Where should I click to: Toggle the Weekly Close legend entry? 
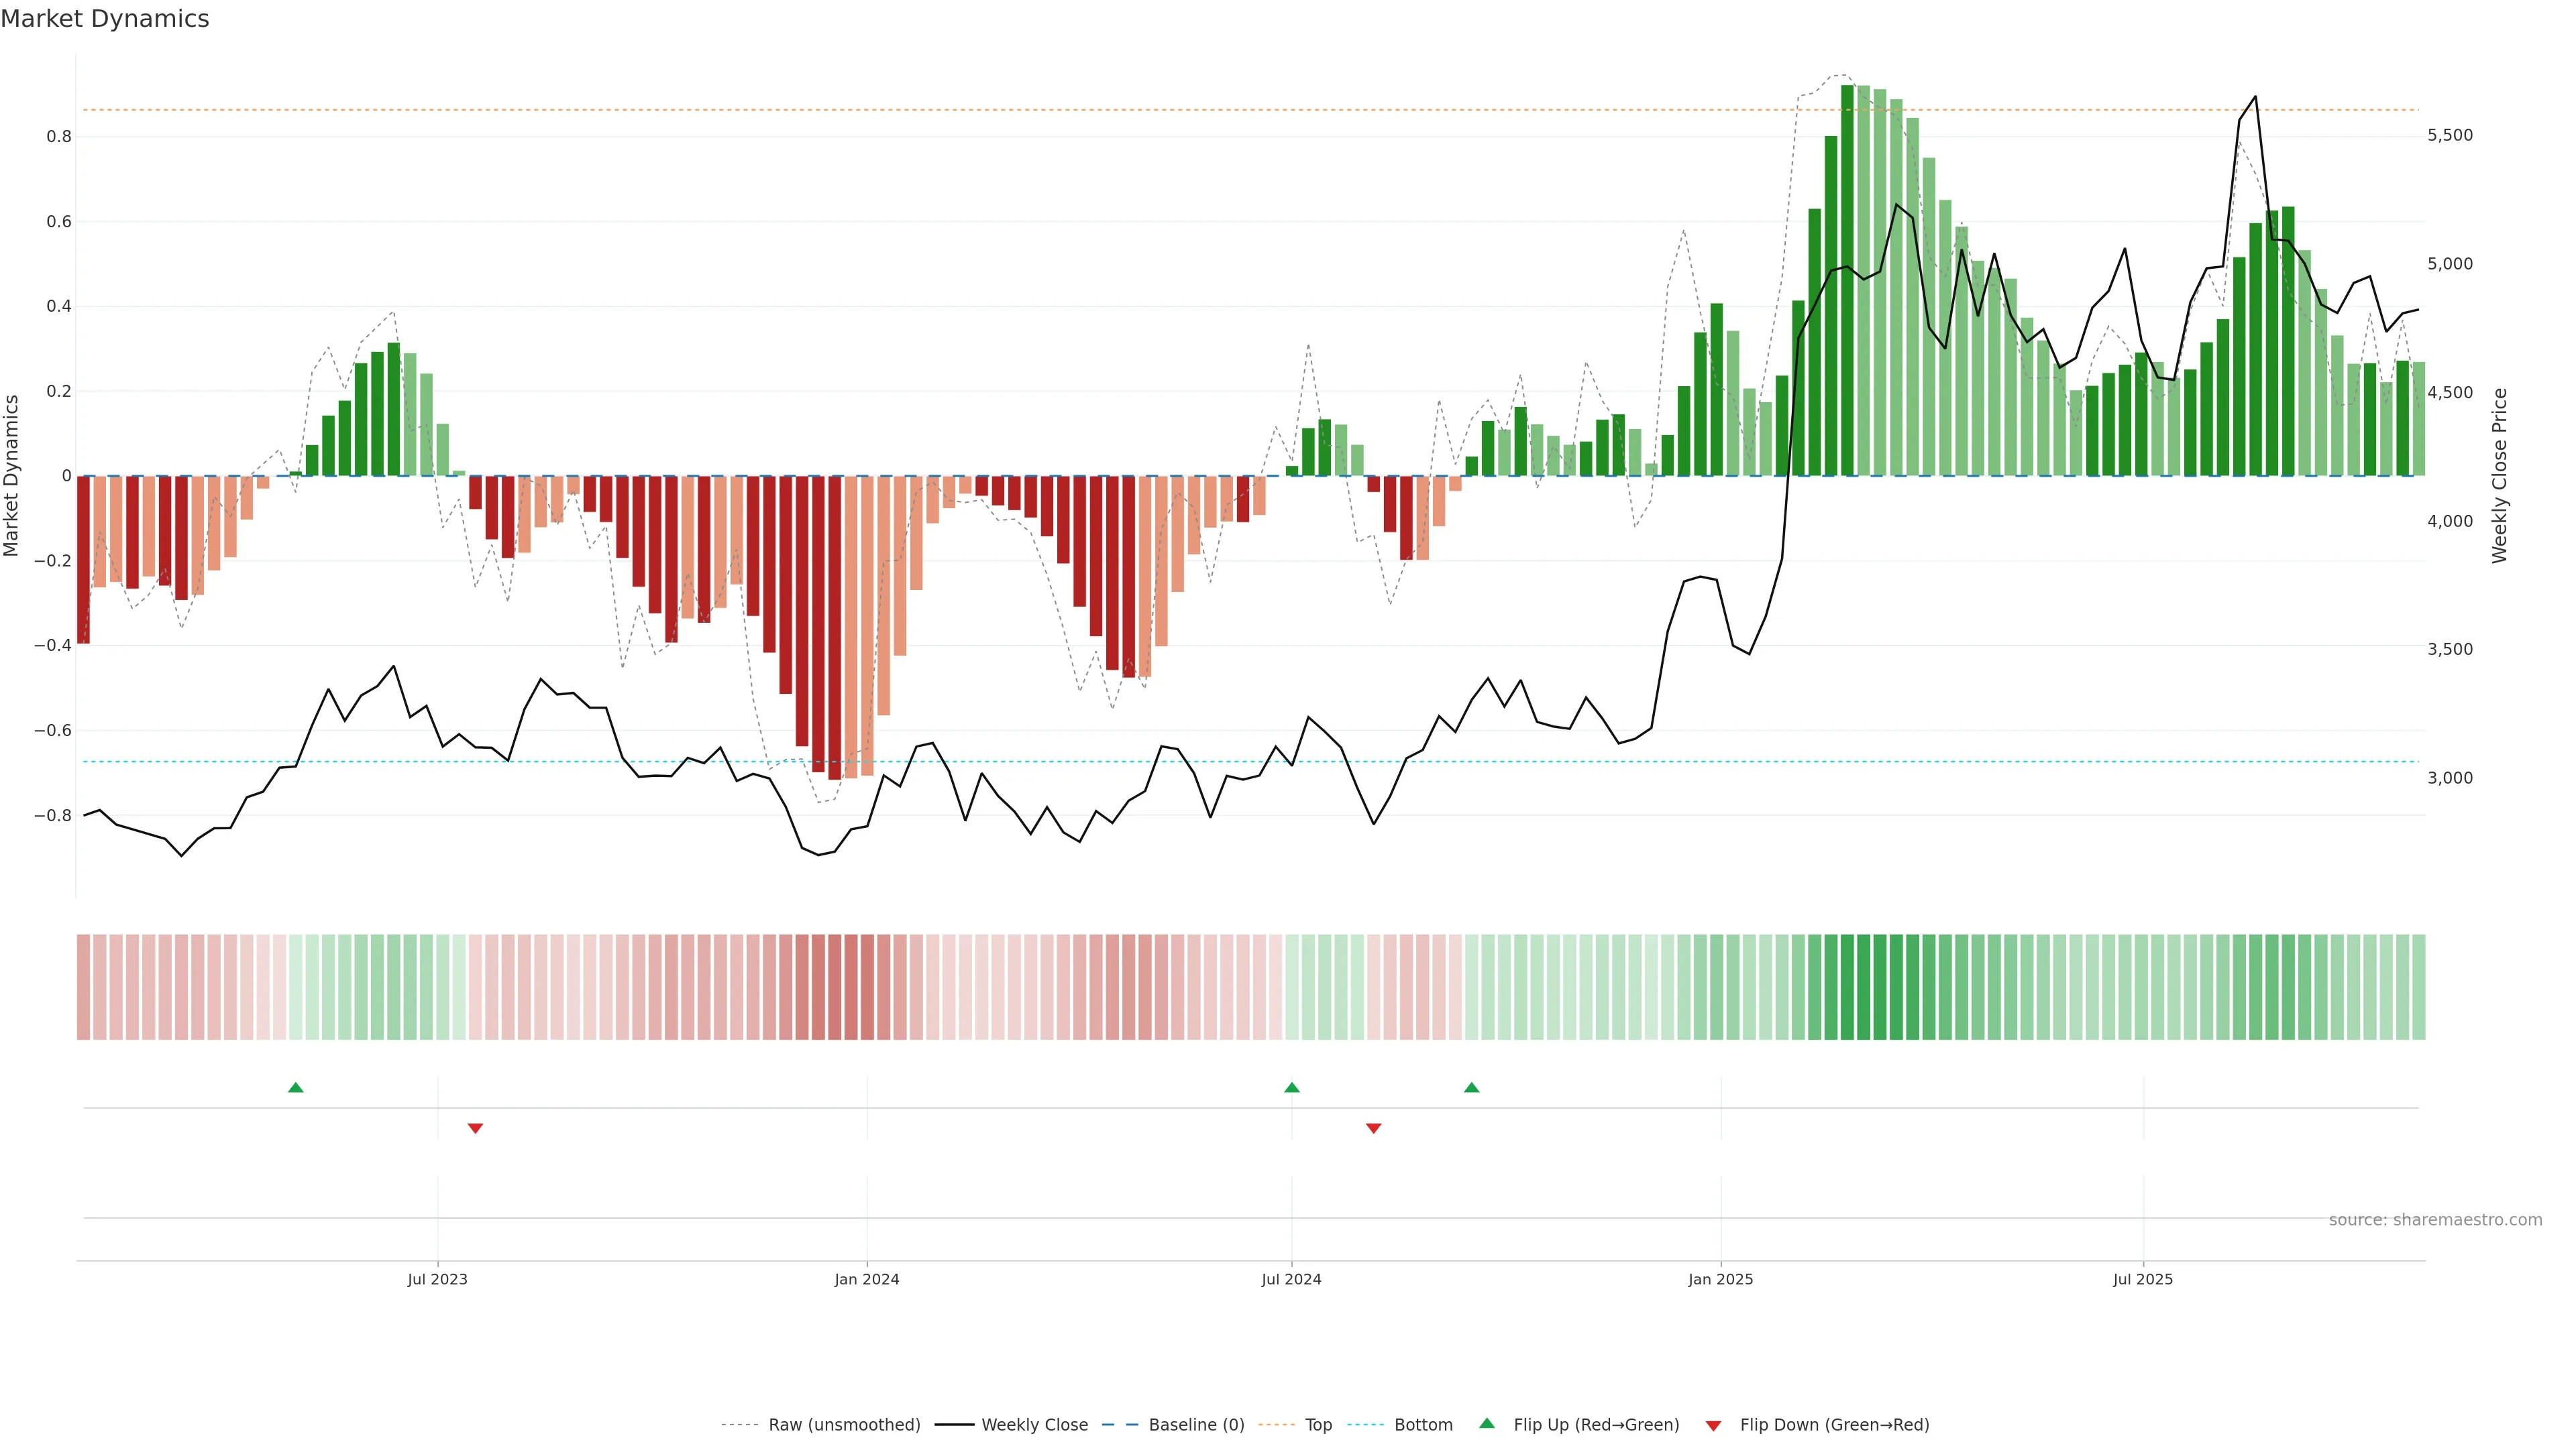click(x=1034, y=1424)
